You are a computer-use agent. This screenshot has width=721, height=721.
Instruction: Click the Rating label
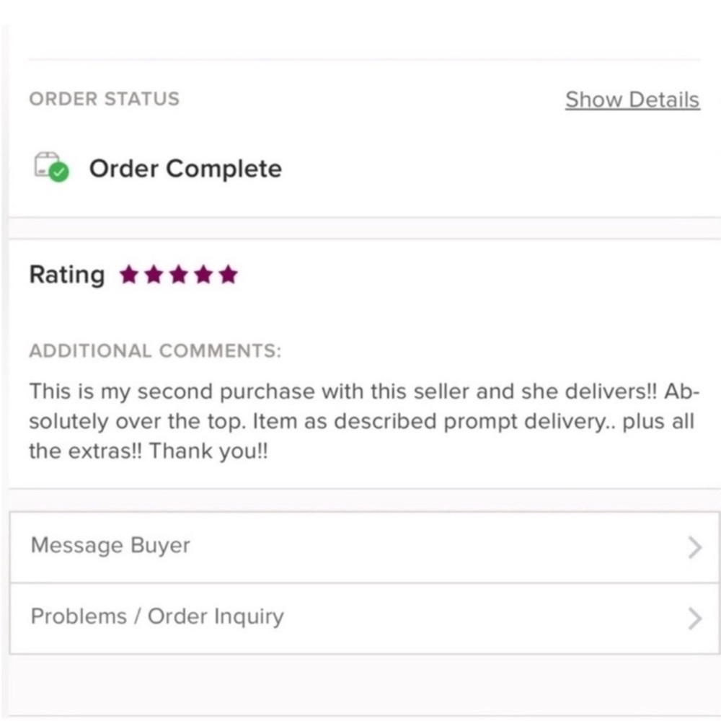(x=66, y=275)
